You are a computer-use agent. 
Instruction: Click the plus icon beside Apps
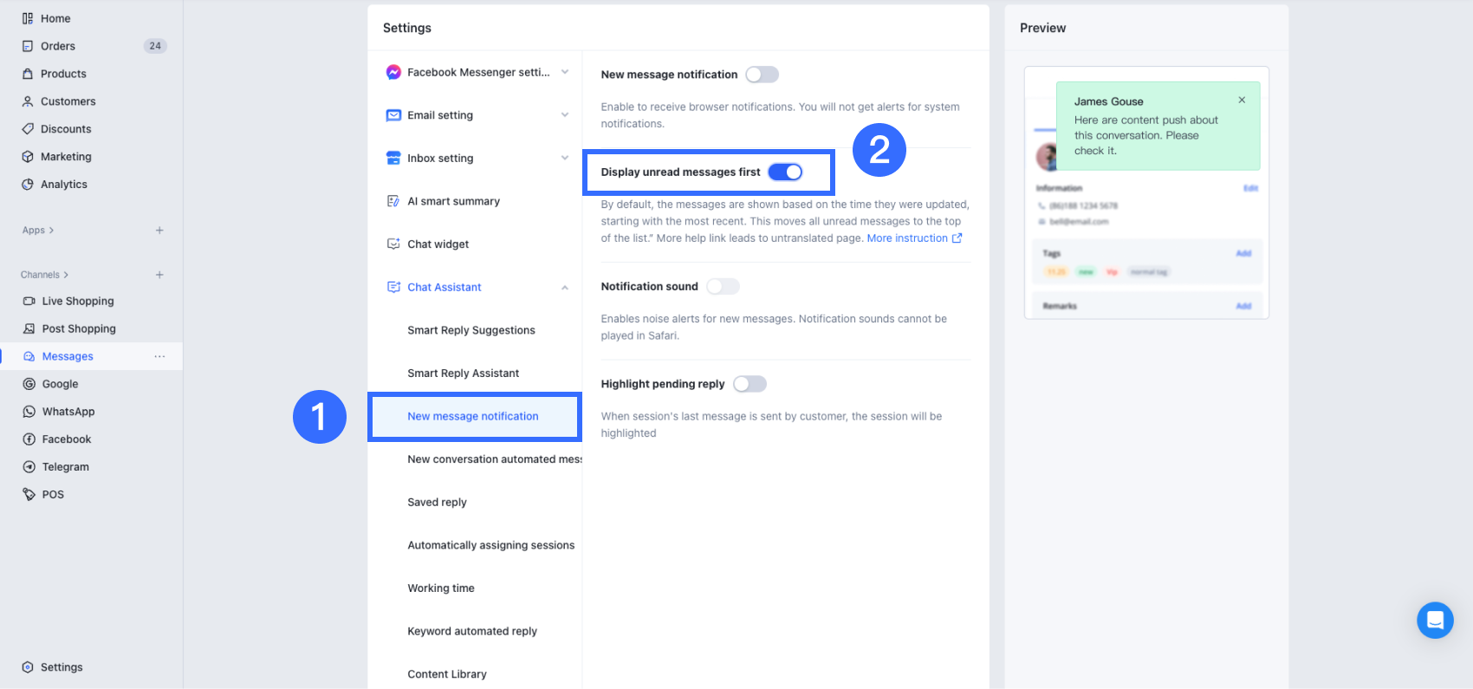coord(159,231)
